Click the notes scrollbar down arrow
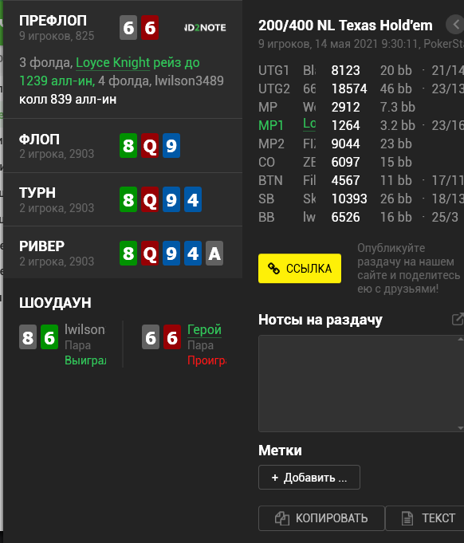 point(461,428)
